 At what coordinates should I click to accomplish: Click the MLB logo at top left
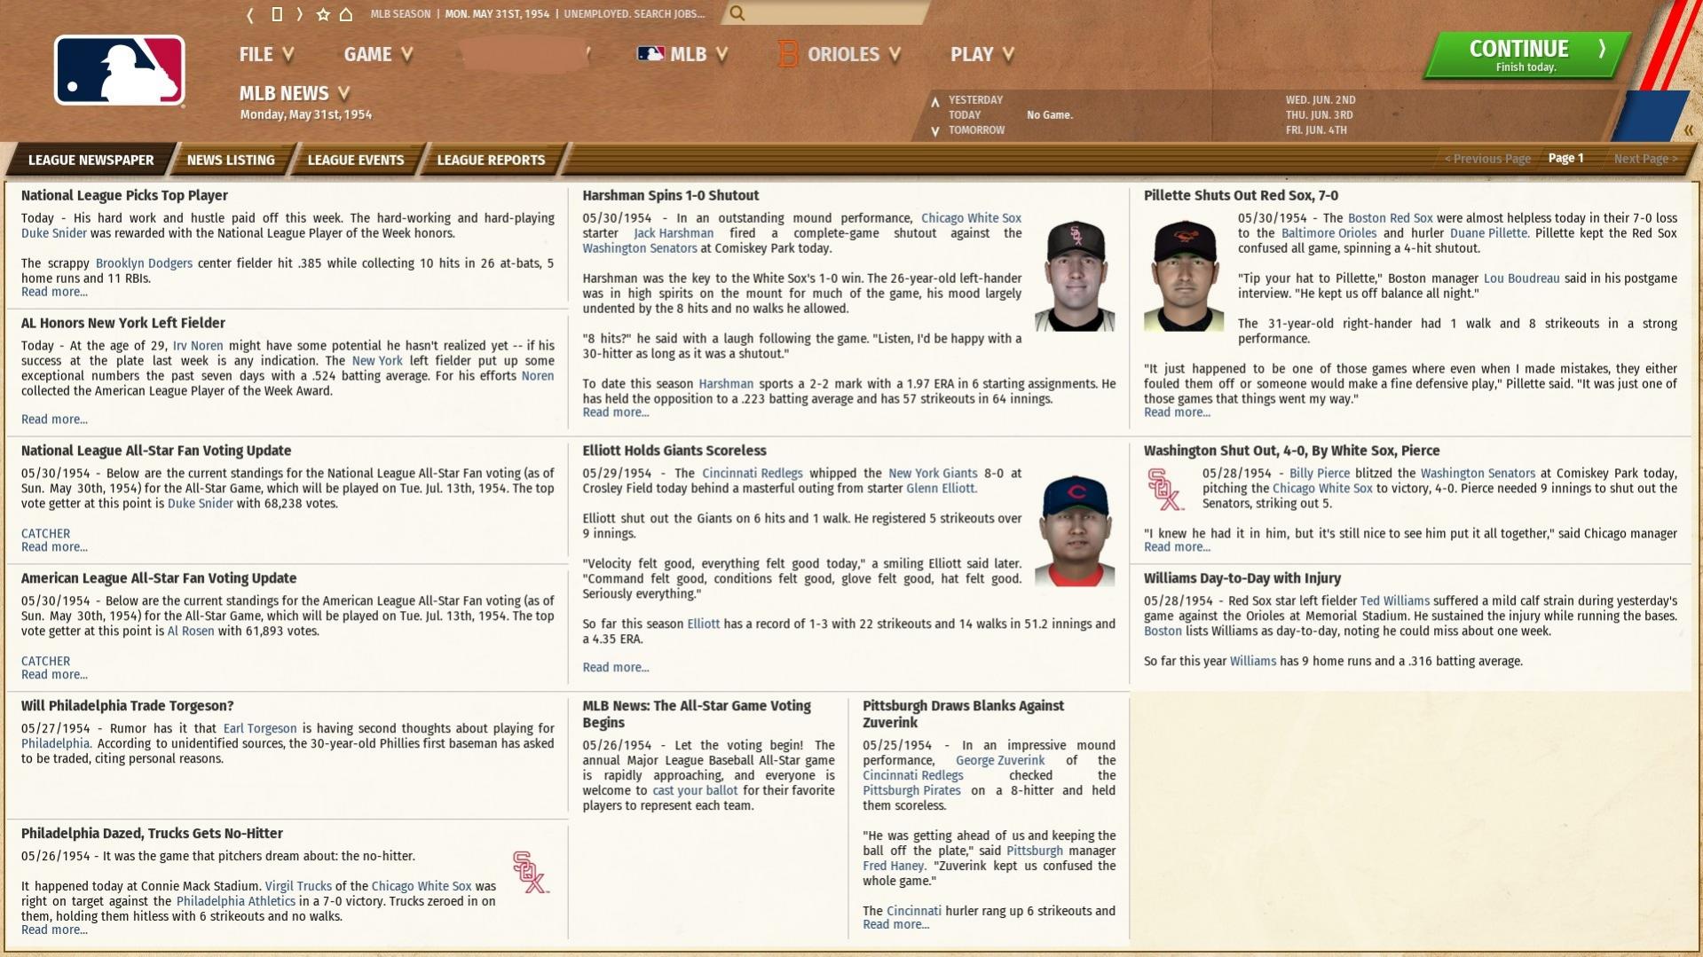(120, 71)
